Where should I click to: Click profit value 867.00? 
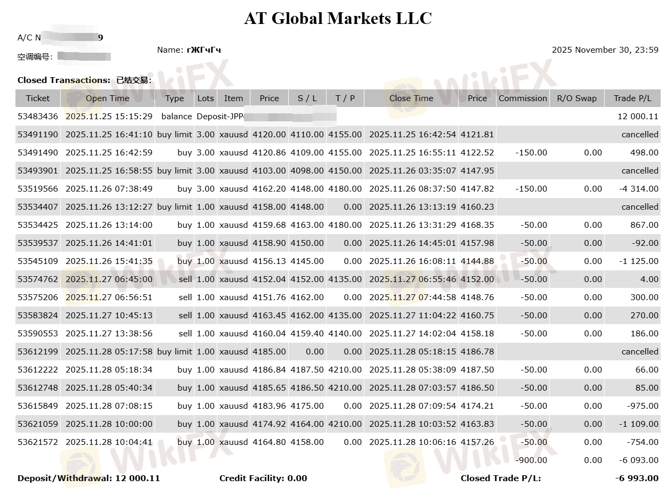645,225
